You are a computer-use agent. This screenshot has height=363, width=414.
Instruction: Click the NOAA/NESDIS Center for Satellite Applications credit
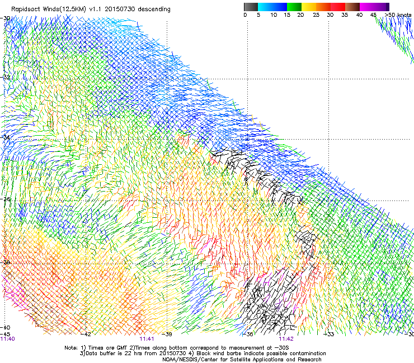[x=242, y=360]
